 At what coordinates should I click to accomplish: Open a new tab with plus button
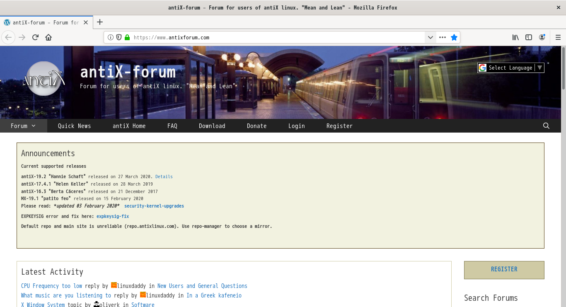tap(99, 22)
